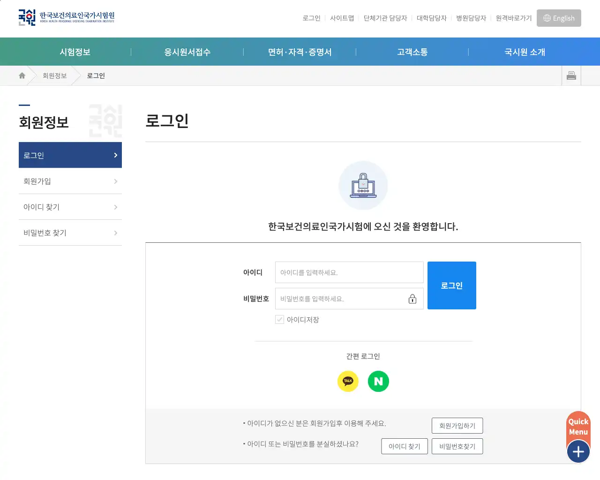
Task: Open 회원가입 in the sidebar
Action: pyautogui.click(x=70, y=181)
